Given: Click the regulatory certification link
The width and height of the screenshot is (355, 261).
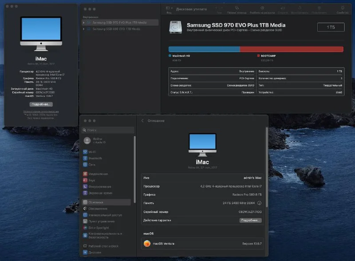Looking at the screenshot, I should [x=41, y=112].
